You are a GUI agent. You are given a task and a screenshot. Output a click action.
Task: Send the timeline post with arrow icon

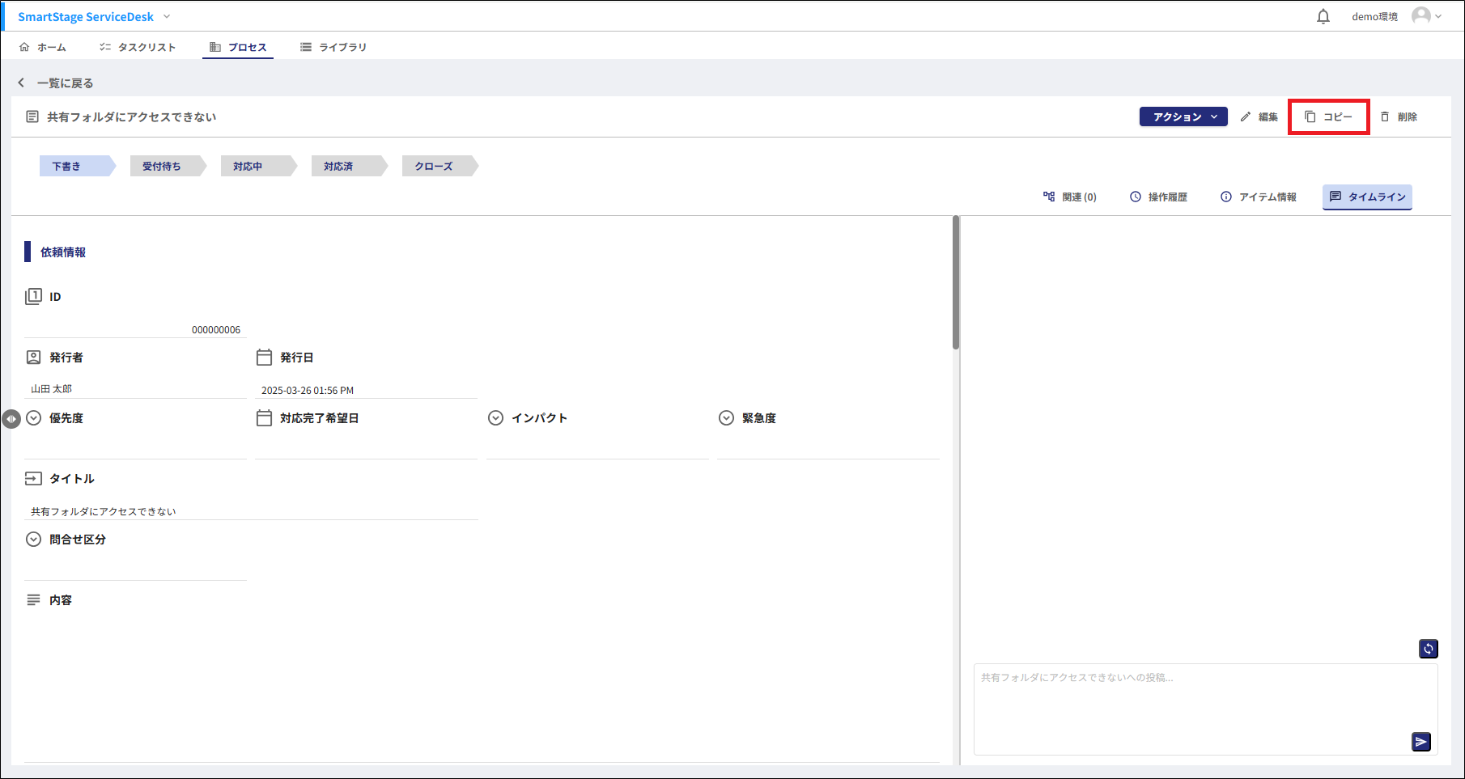point(1421,742)
